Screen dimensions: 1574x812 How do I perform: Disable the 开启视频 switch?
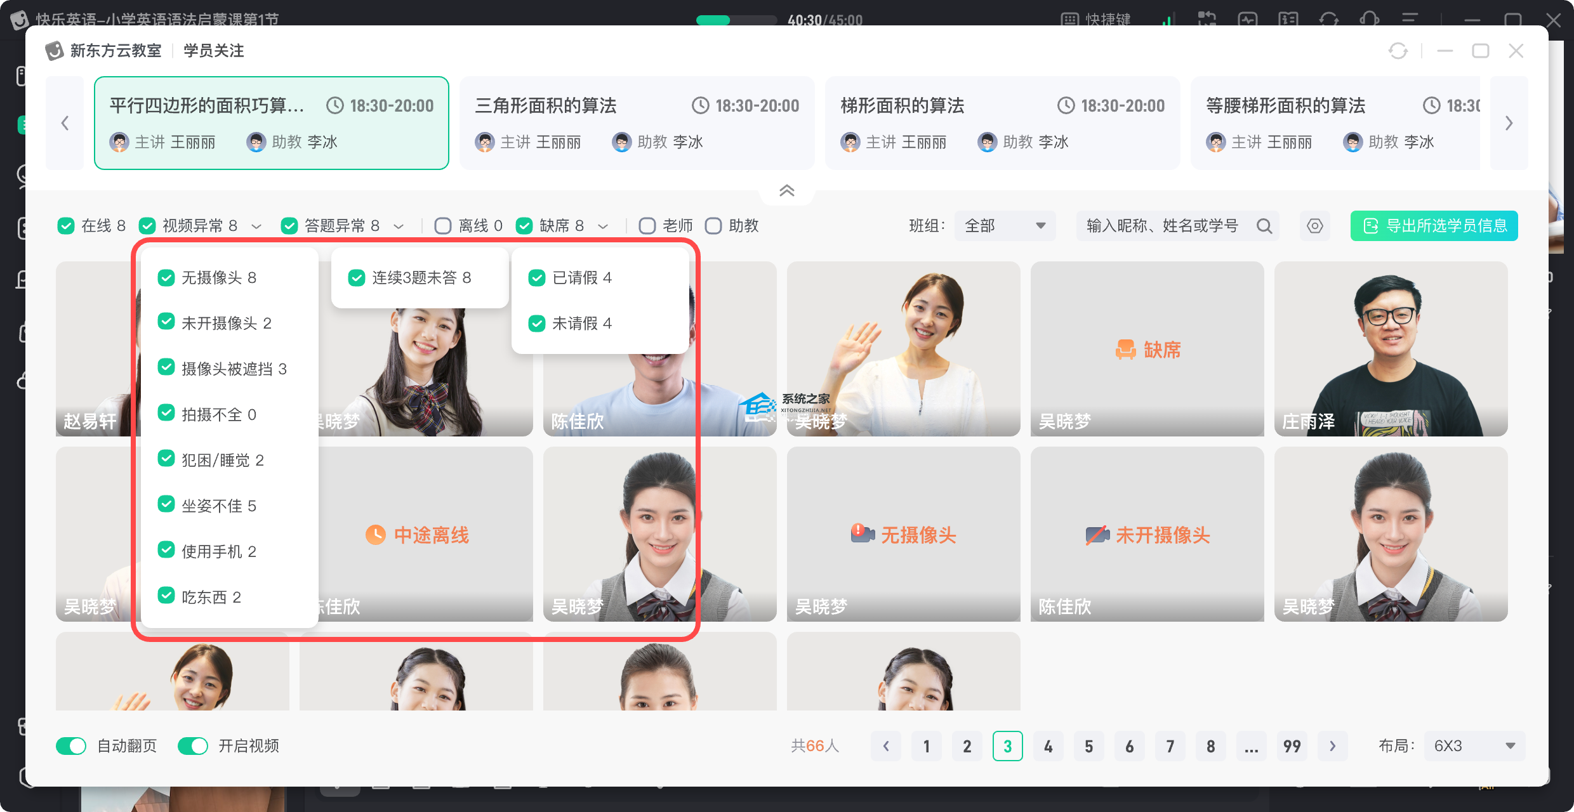coord(193,746)
